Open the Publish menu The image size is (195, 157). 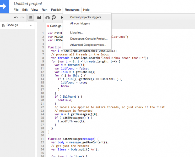(56, 10)
